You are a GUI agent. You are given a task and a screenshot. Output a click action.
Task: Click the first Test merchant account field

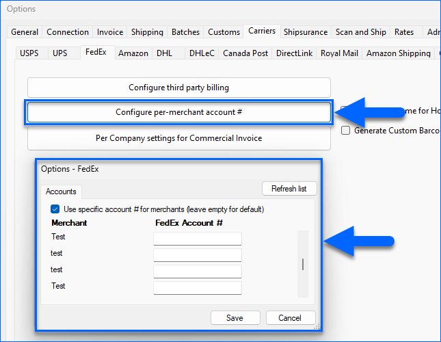coord(198,239)
